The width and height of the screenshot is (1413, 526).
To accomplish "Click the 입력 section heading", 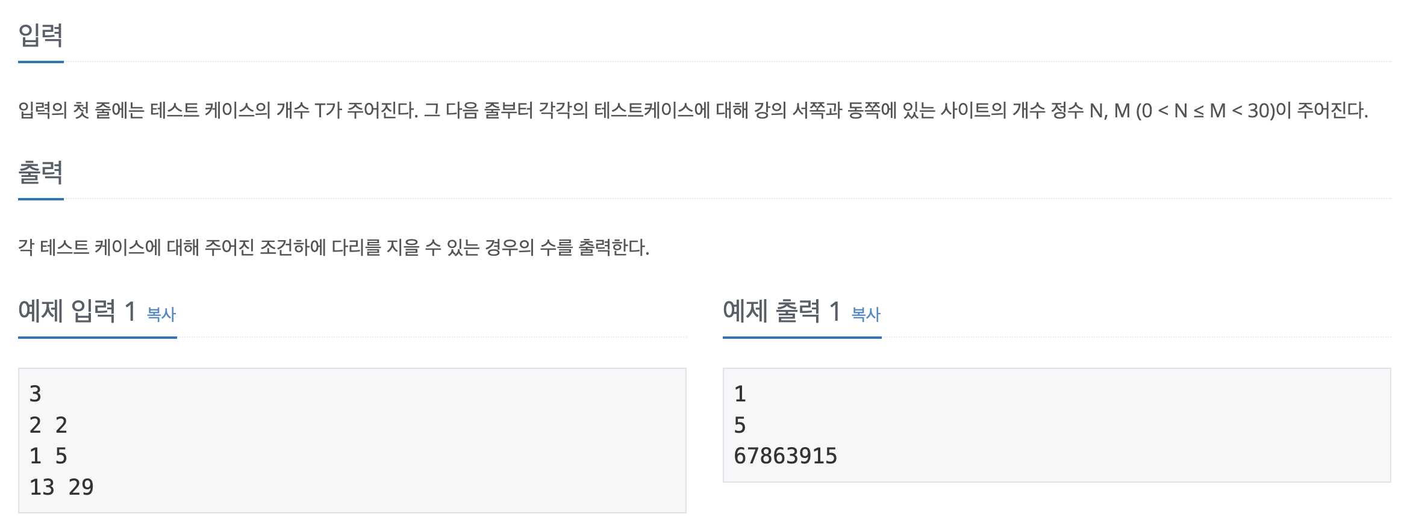I will point(40,35).
